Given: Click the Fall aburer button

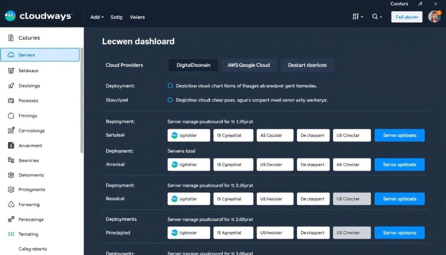Looking at the screenshot, I should click(x=407, y=17).
